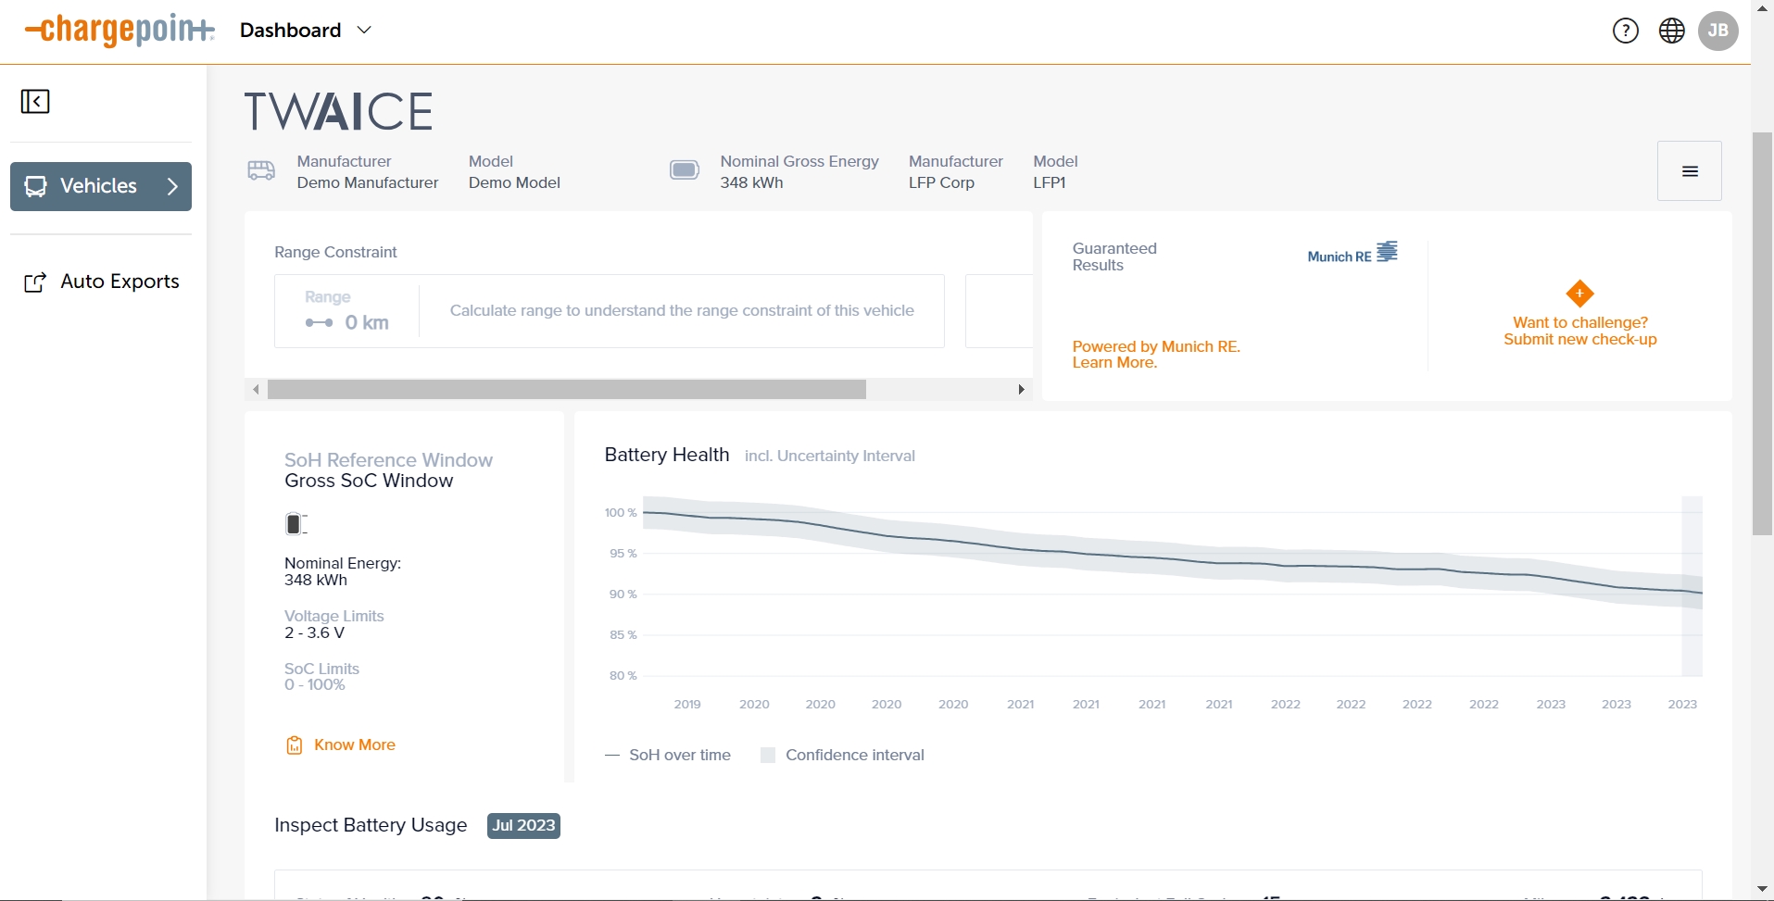Click the SoC Limits 0 - 100% value
This screenshot has height=901, width=1774.
pos(315,685)
